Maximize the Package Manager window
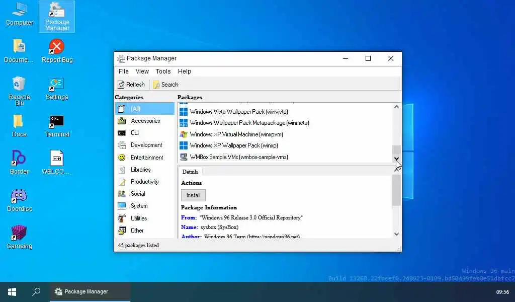The height and width of the screenshot is (302, 515). coord(368,58)
